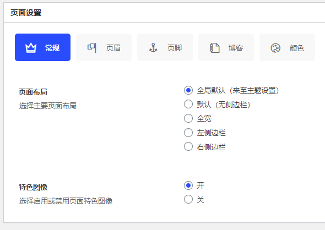Click the 特色图像 setting label
Viewport: 325px width, 230px height.
pos(33,187)
